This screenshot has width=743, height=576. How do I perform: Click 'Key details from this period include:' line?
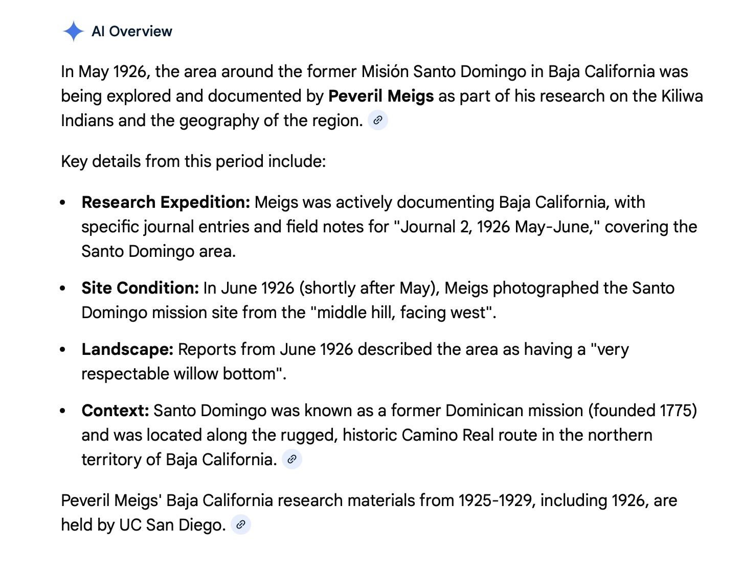pyautogui.click(x=193, y=161)
